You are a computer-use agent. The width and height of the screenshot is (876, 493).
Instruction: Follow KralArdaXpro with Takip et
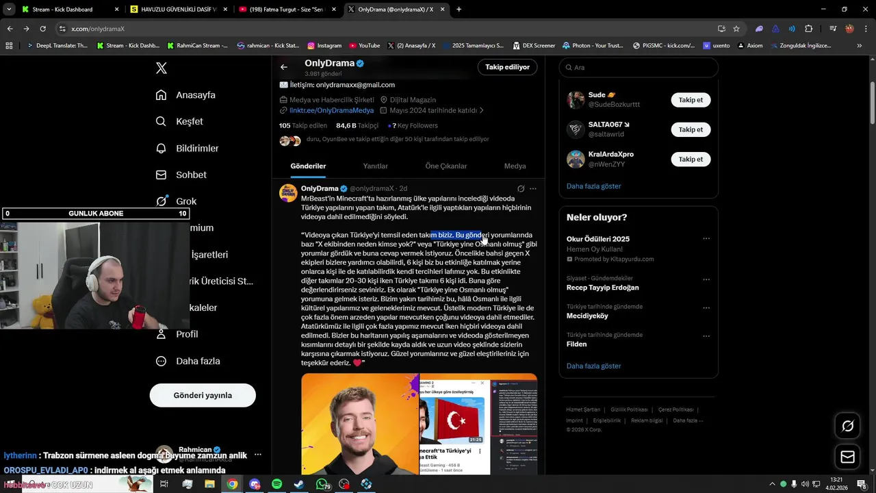[691, 159]
